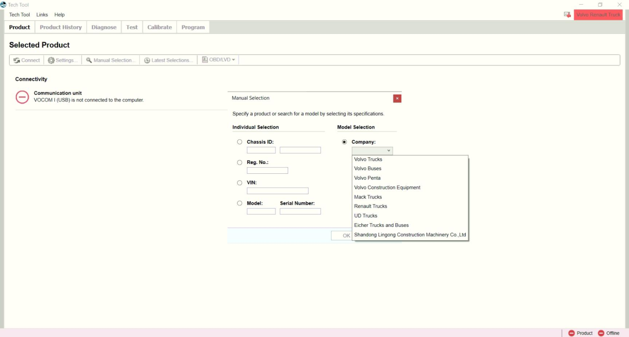Choose Renault Trucks from the company list
This screenshot has height=337, width=629.
pos(410,206)
